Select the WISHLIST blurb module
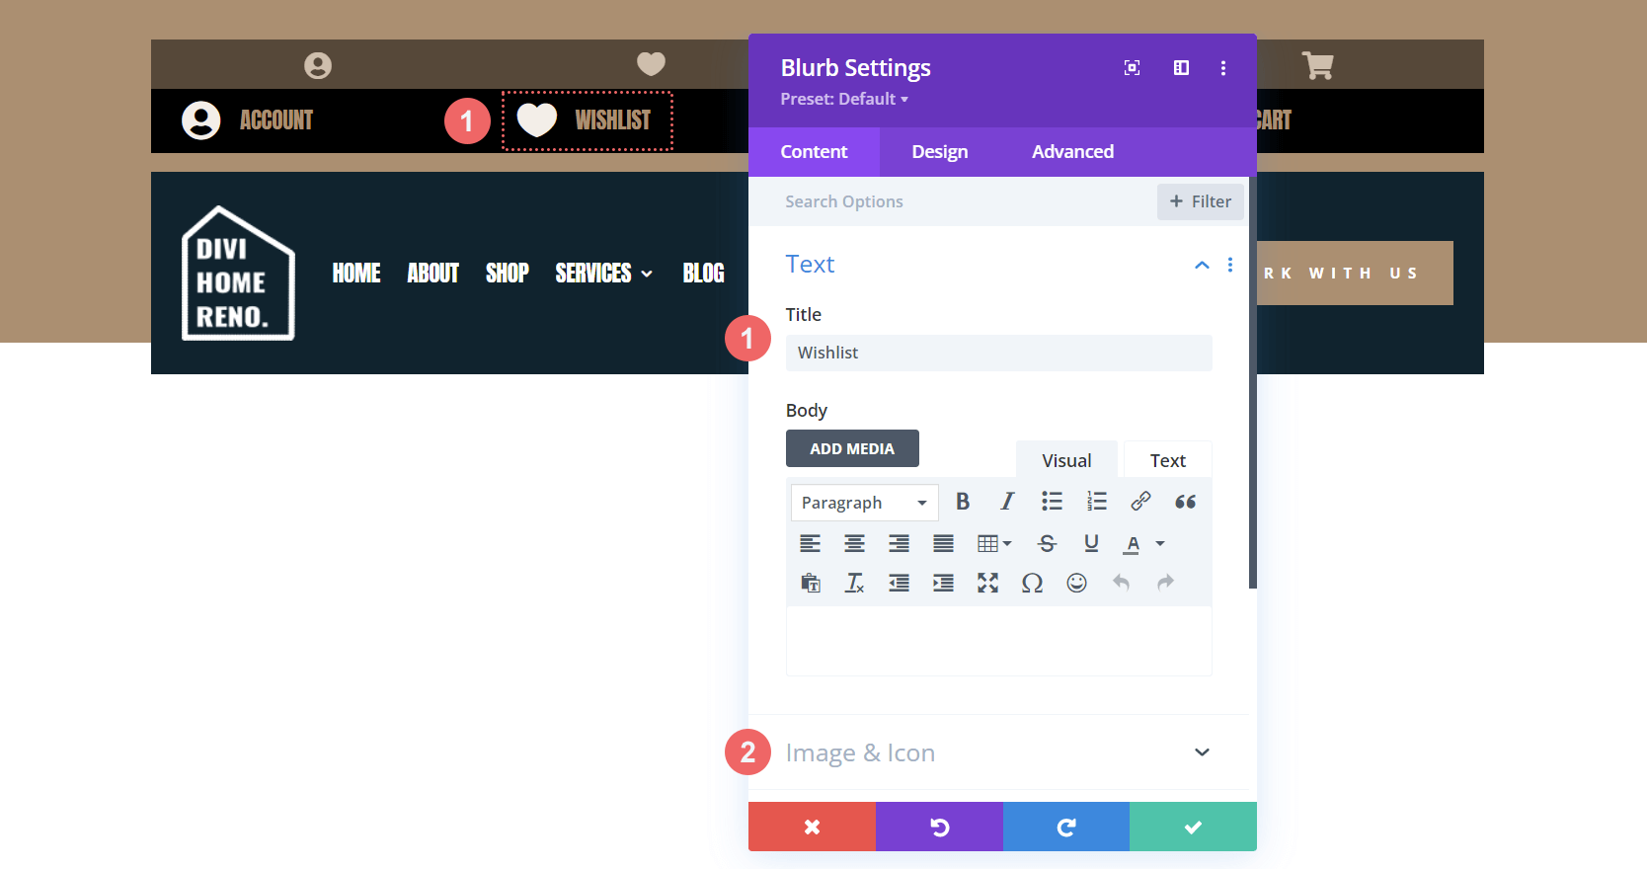The image size is (1647, 869). (587, 120)
